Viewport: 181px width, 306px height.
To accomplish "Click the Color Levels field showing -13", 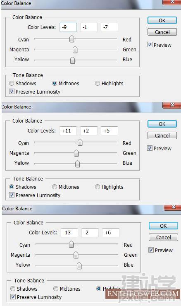I will click(69, 233).
